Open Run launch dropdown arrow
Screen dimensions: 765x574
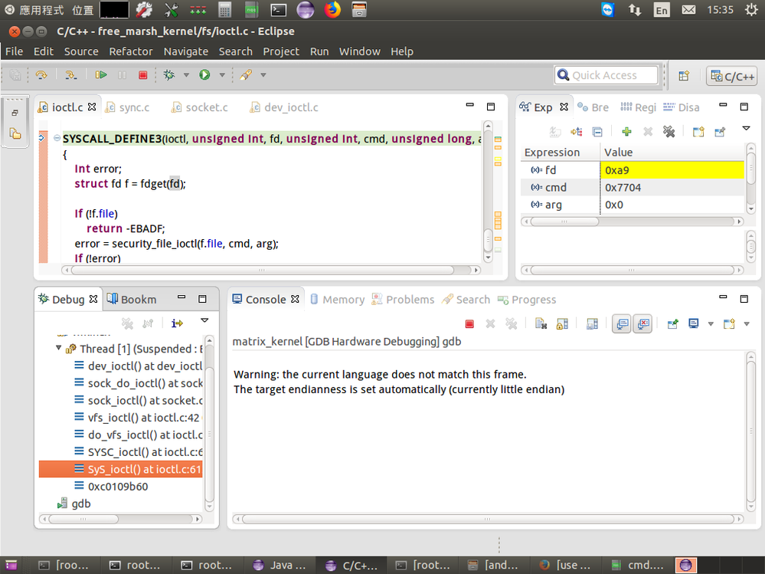(222, 75)
